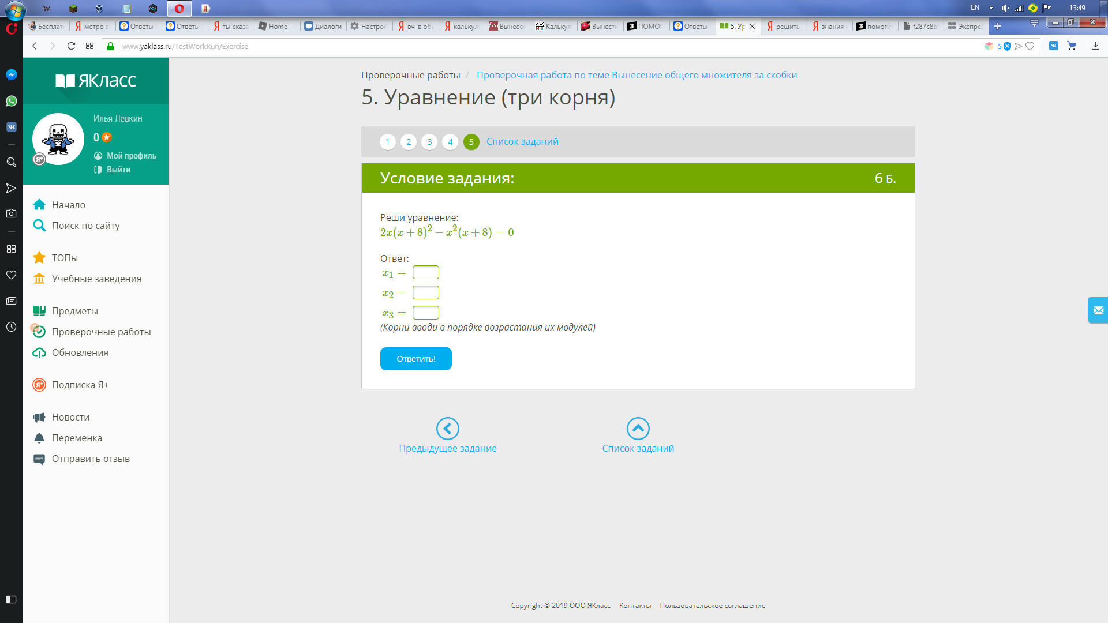Click previous task circle arrow icon
The width and height of the screenshot is (1108, 623).
(x=447, y=429)
